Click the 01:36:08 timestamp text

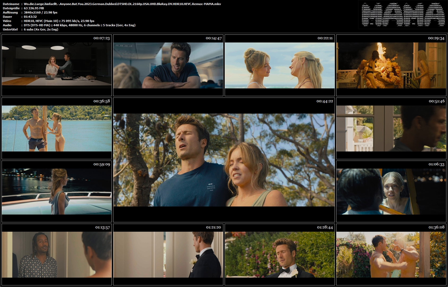pyautogui.click(x=436, y=227)
